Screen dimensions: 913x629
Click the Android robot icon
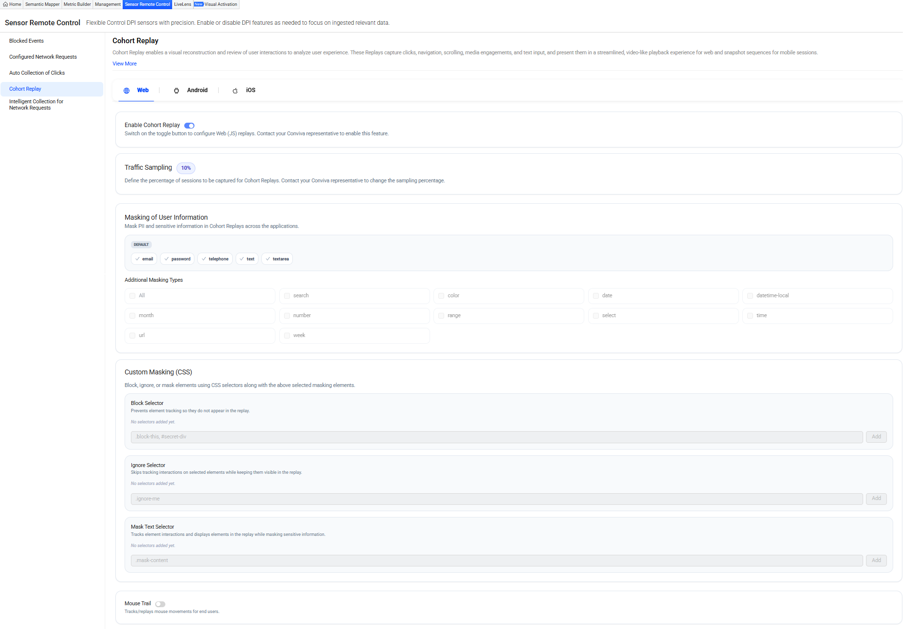pos(176,91)
